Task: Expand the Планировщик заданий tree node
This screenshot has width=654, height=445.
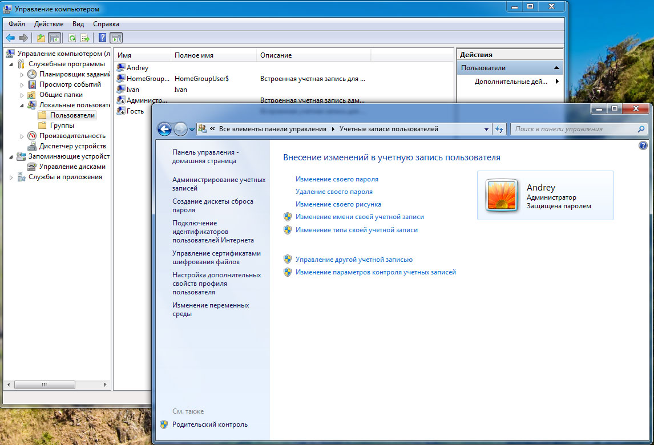Action: [22, 74]
